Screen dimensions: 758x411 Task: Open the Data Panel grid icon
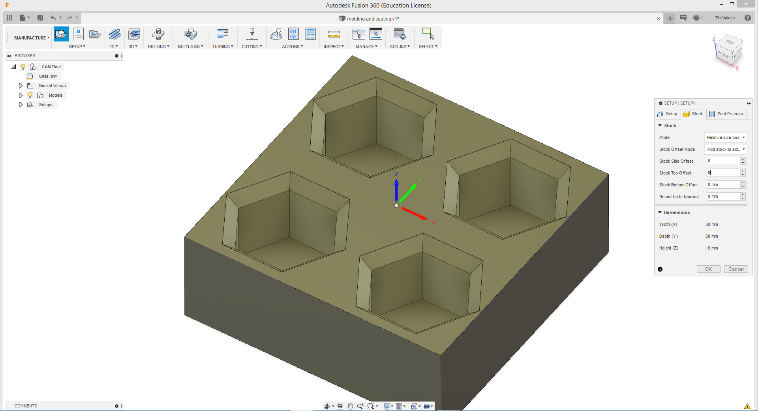[9, 18]
